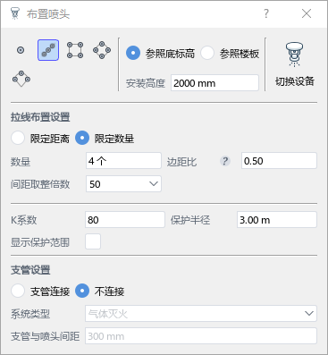The width and height of the screenshot is (328, 355).
Task: Click the 边距比 help tooltip icon
Action: click(225, 161)
